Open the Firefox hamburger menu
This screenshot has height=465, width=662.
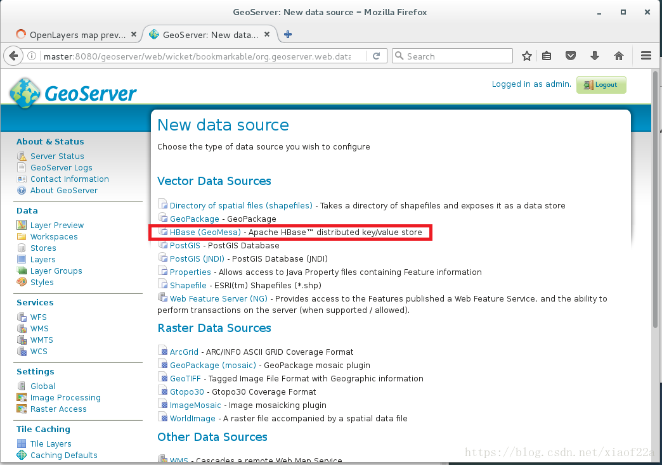tap(646, 56)
